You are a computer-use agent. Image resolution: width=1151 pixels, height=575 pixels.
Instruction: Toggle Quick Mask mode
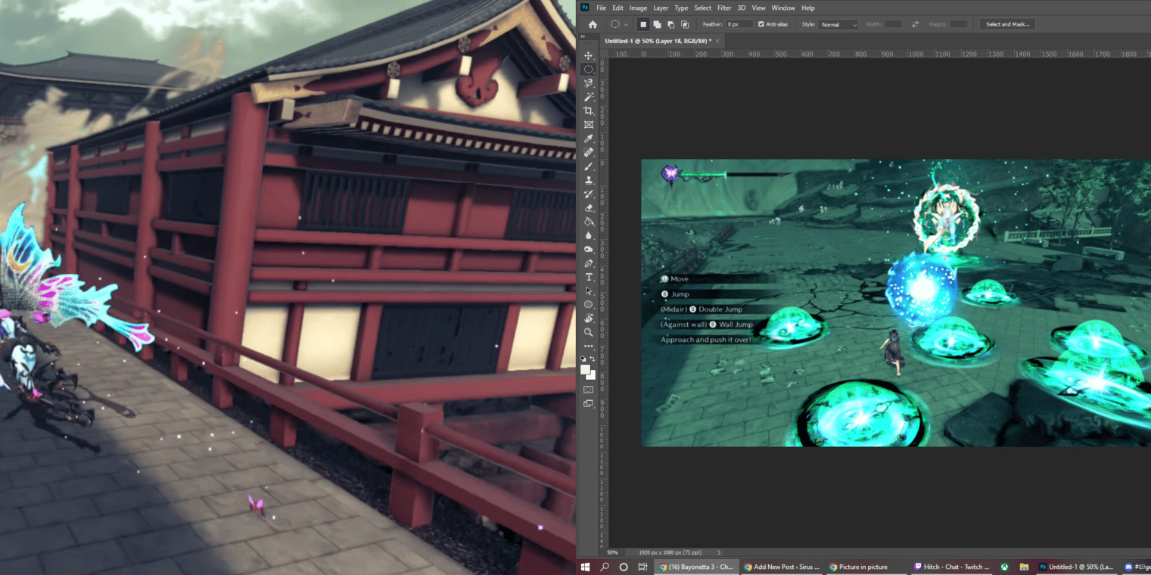[589, 389]
